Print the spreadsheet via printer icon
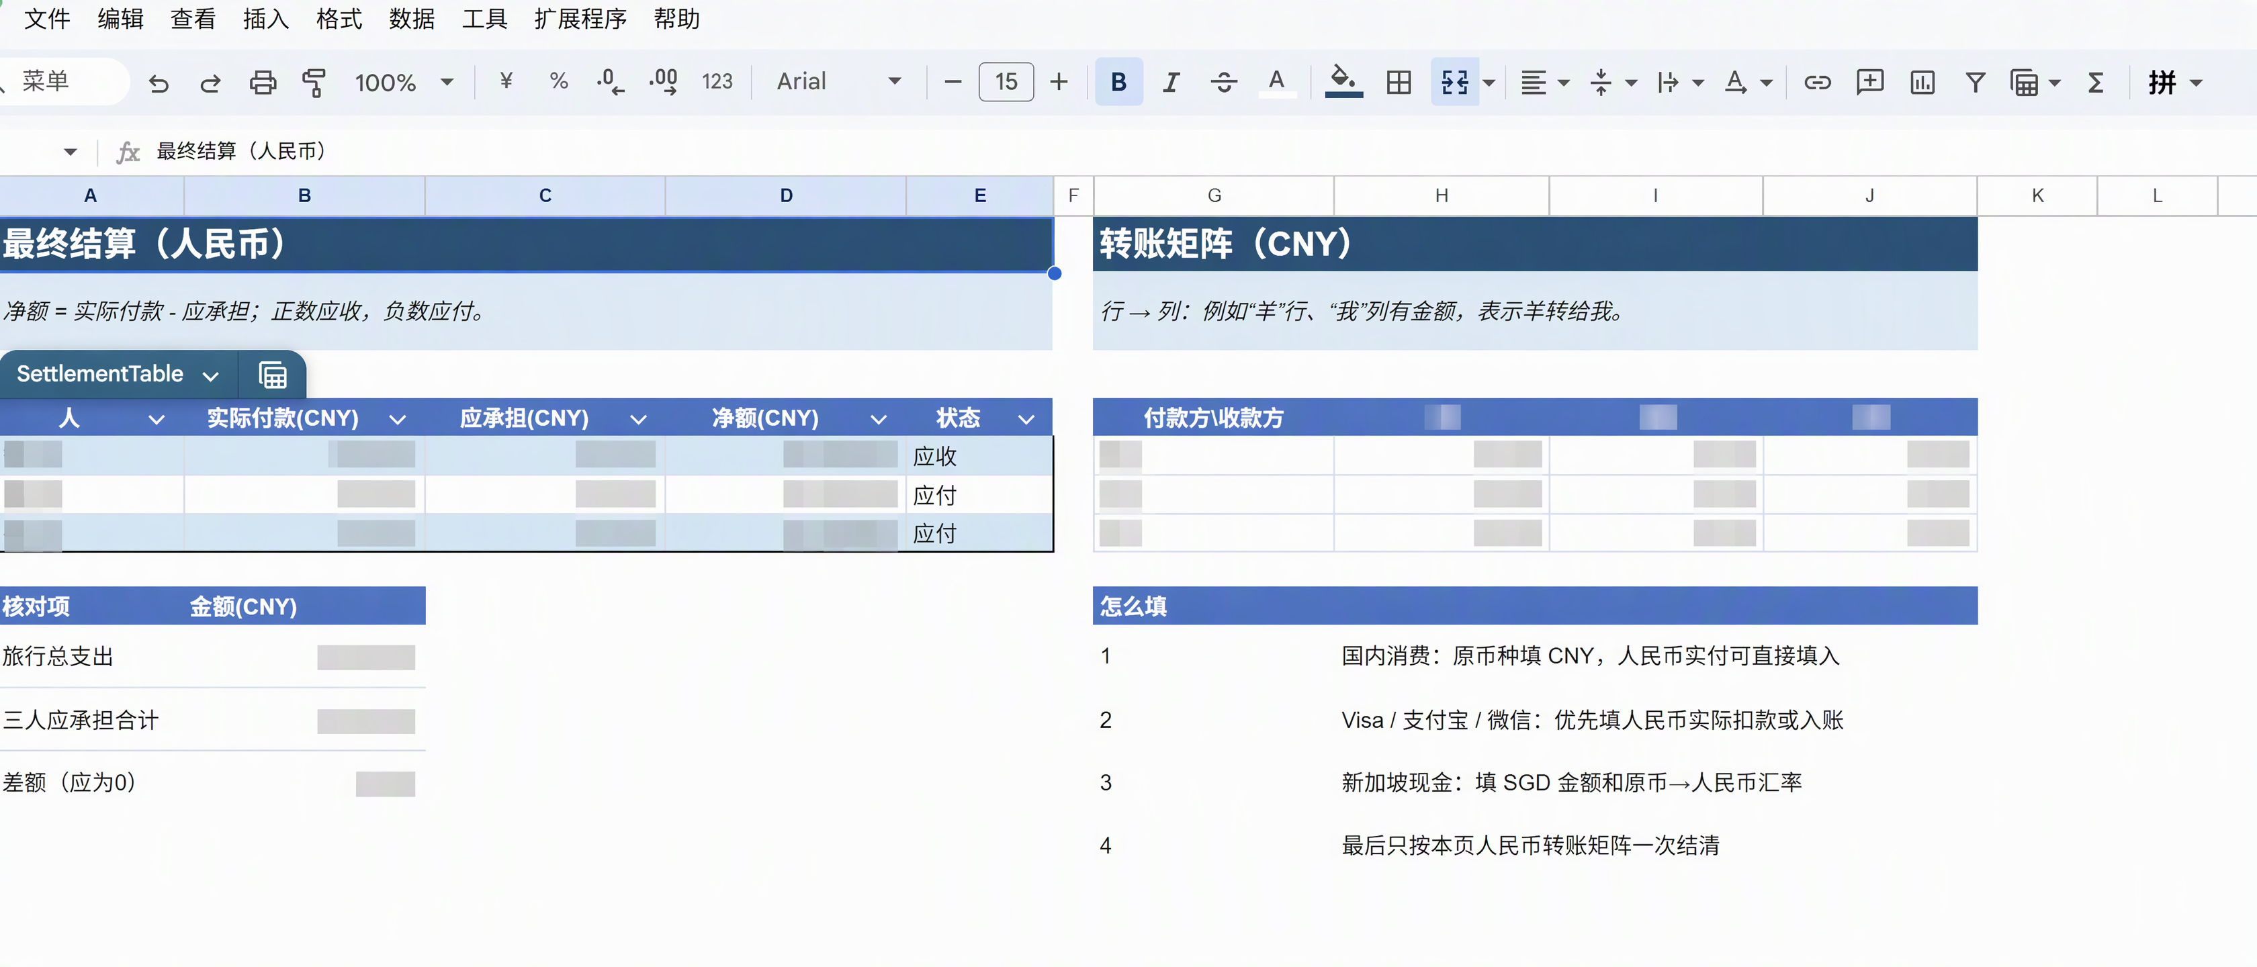 263,83
